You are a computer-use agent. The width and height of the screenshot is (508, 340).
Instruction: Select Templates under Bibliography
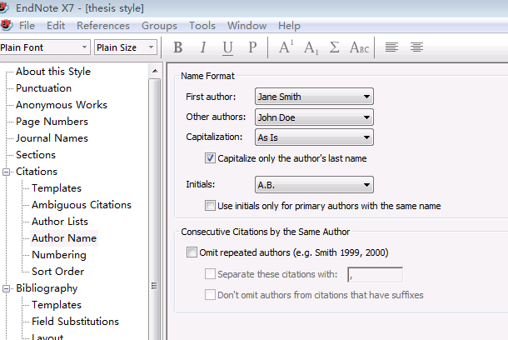57,305
